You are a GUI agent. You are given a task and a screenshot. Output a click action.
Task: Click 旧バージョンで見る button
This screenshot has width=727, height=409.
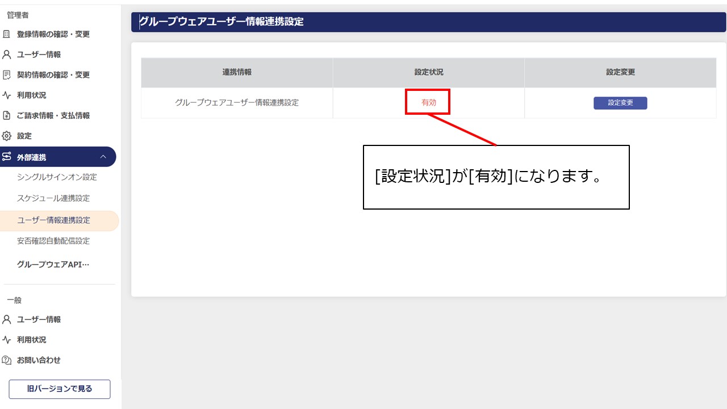click(59, 389)
